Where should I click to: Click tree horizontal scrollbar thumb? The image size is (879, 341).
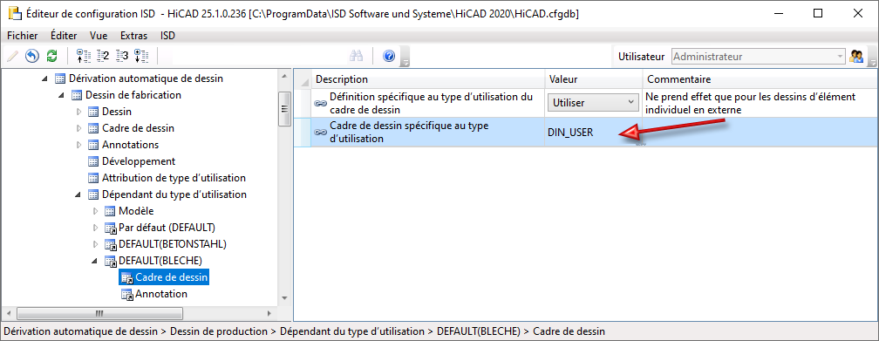coord(99,313)
